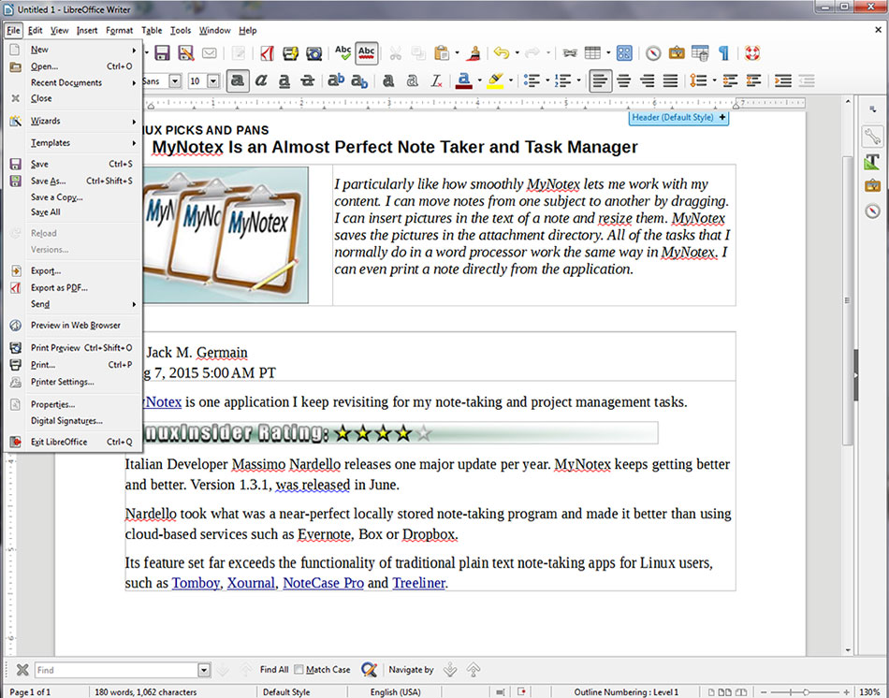The height and width of the screenshot is (698, 889).
Task: Choose Digital Signatures menu entry
Action: pyautogui.click(x=74, y=421)
